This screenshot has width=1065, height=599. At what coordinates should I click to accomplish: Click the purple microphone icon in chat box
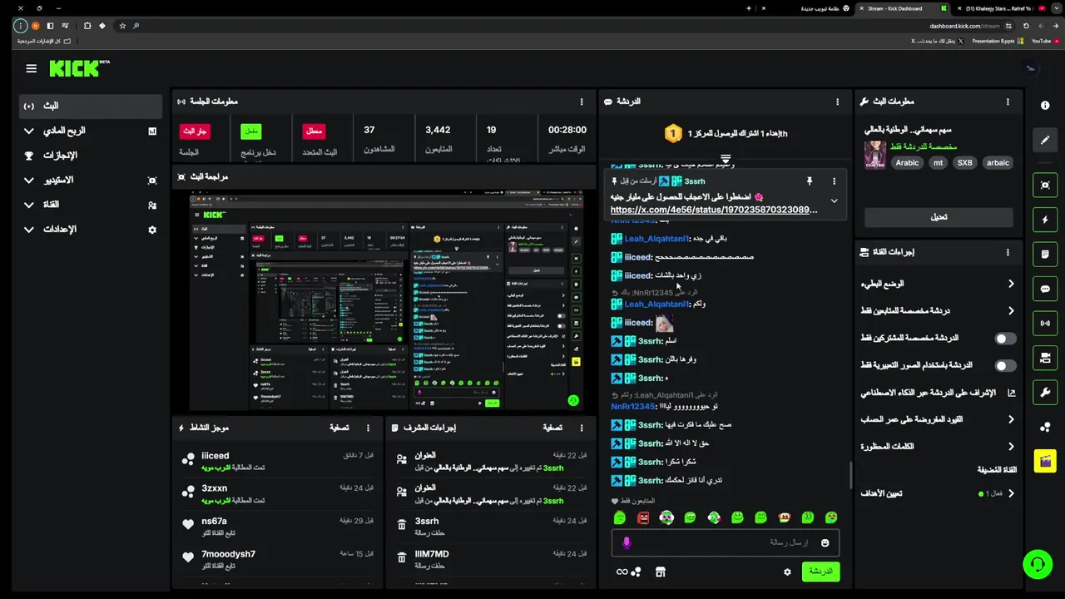(x=627, y=542)
